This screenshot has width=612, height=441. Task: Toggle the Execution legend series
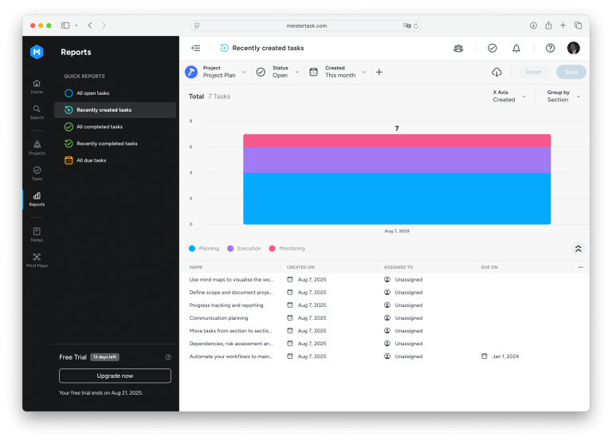tap(244, 249)
